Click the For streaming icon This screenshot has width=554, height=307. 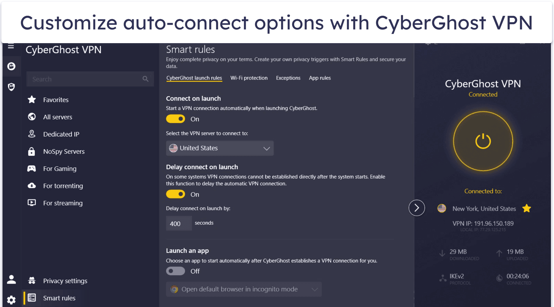32,203
